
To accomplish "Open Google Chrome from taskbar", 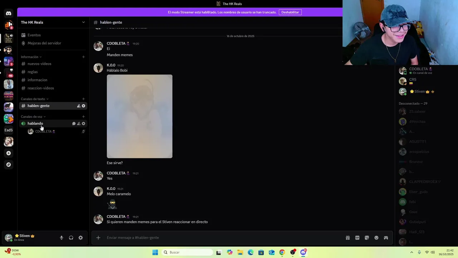I will click(x=282, y=252).
